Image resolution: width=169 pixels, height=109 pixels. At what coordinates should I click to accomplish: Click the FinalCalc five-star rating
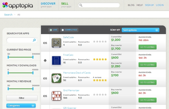[x=100, y=59]
